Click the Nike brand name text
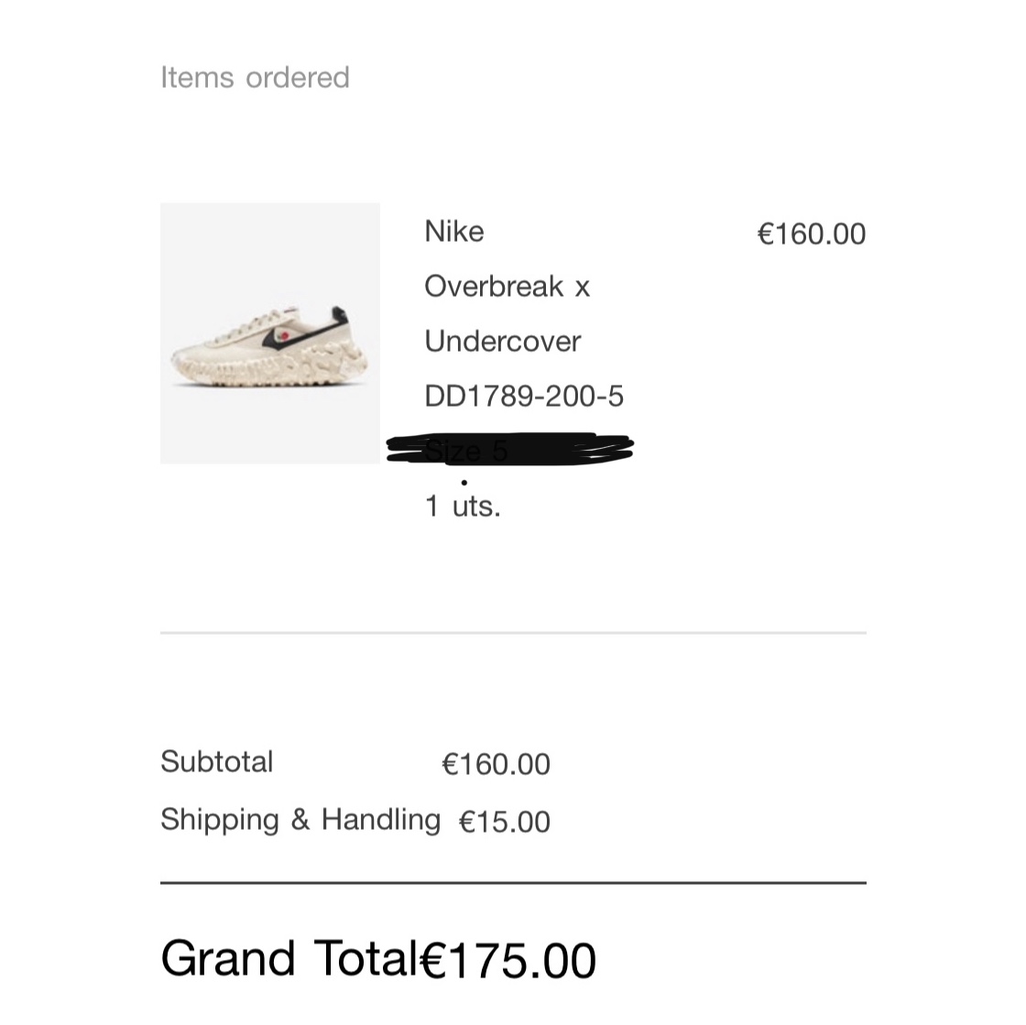Image resolution: width=1026 pixels, height=1025 pixels. pos(454,232)
